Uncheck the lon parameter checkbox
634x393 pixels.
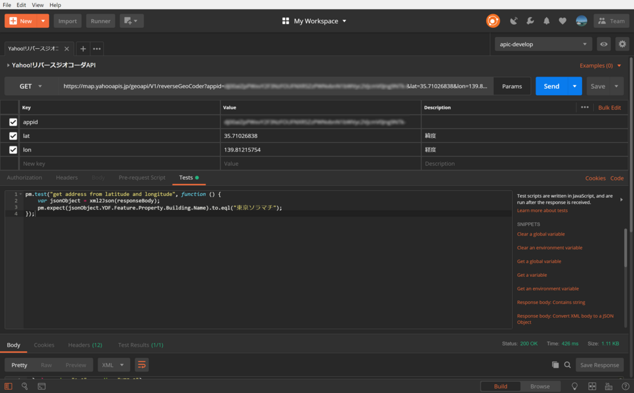click(13, 150)
